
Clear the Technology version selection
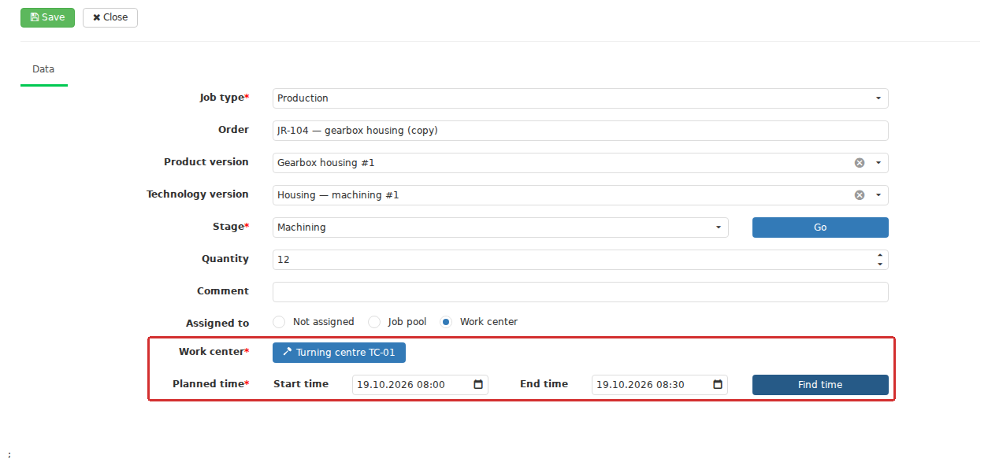[x=860, y=195]
